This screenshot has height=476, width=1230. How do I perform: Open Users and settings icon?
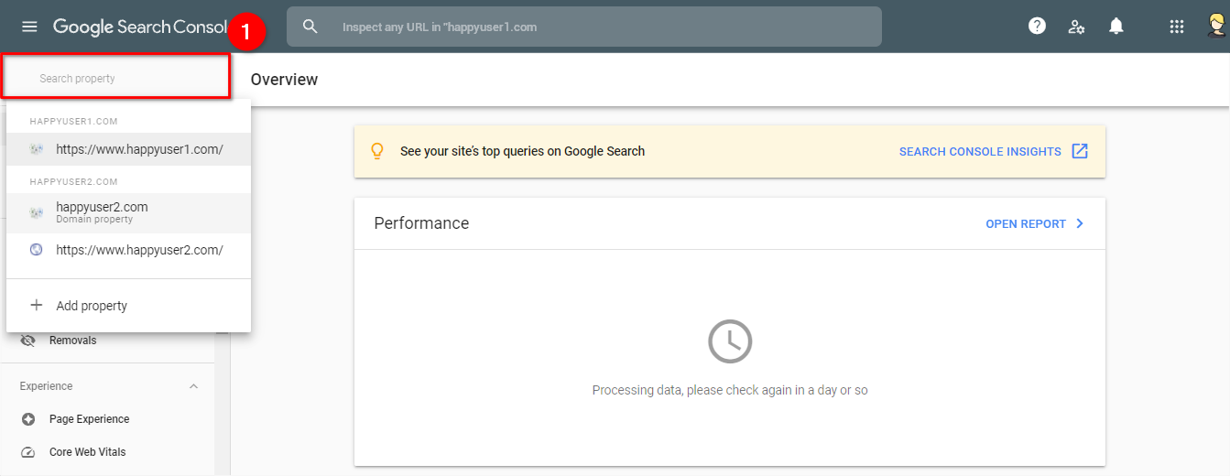pos(1077,27)
